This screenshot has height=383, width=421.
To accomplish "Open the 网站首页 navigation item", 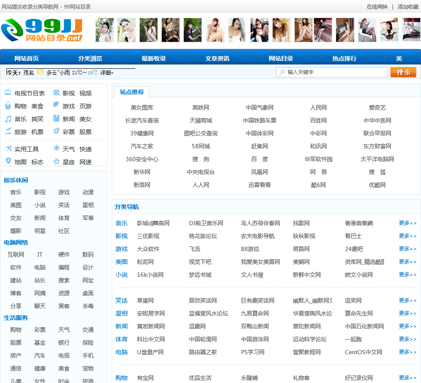I will coord(27,58).
